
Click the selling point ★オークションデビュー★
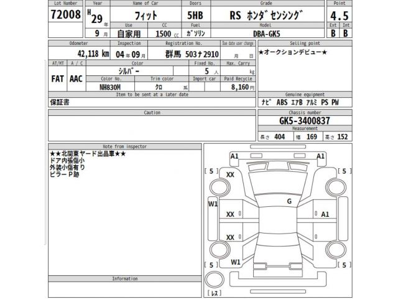pos(293,52)
